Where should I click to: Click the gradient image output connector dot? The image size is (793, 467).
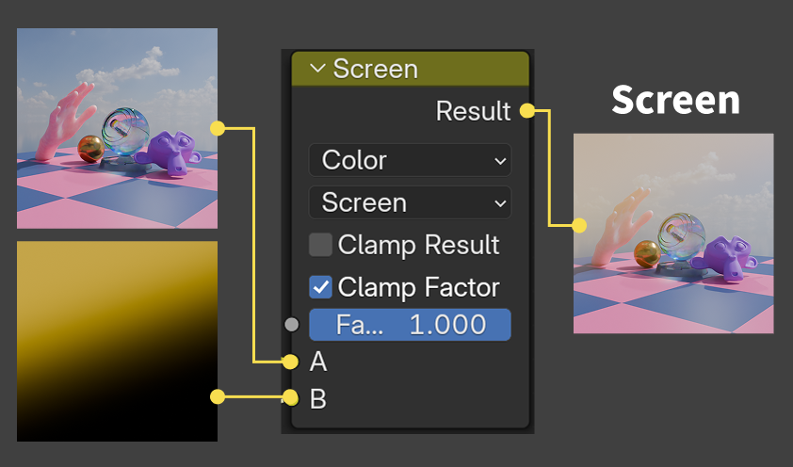click(x=218, y=397)
